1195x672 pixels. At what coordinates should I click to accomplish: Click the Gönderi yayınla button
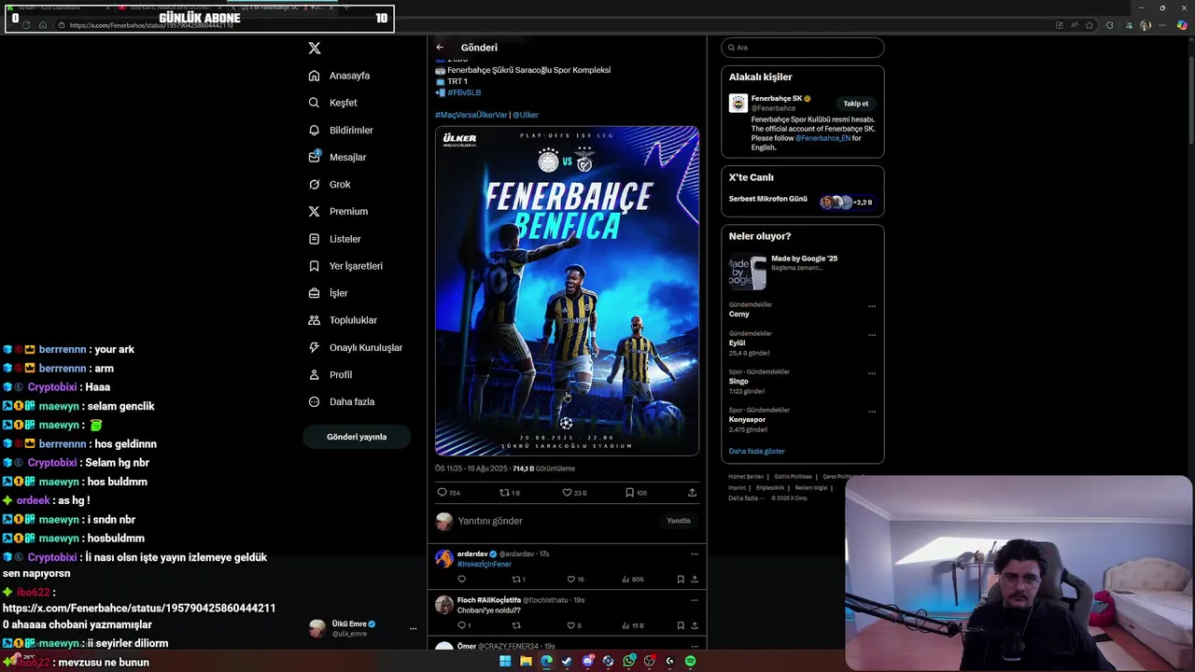[x=357, y=437]
